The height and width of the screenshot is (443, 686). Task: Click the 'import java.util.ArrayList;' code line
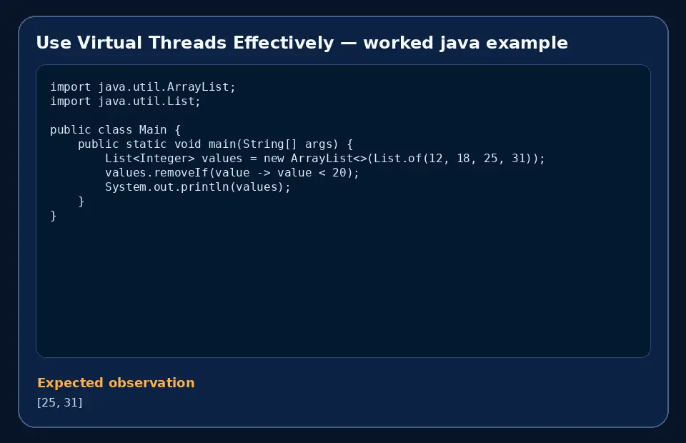tap(143, 87)
